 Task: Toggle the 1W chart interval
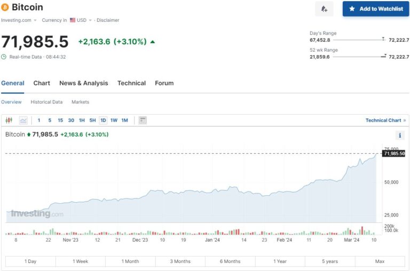(114, 121)
